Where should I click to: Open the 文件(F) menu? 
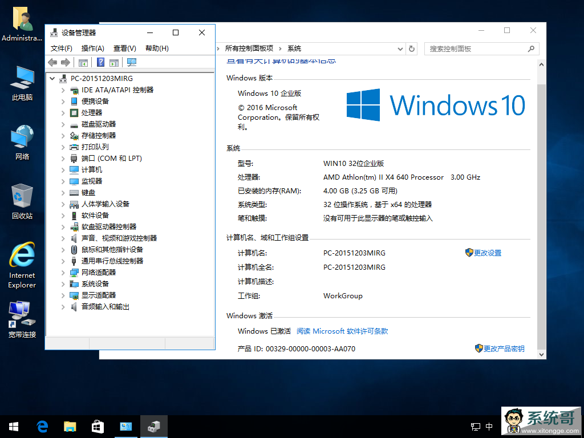point(62,48)
